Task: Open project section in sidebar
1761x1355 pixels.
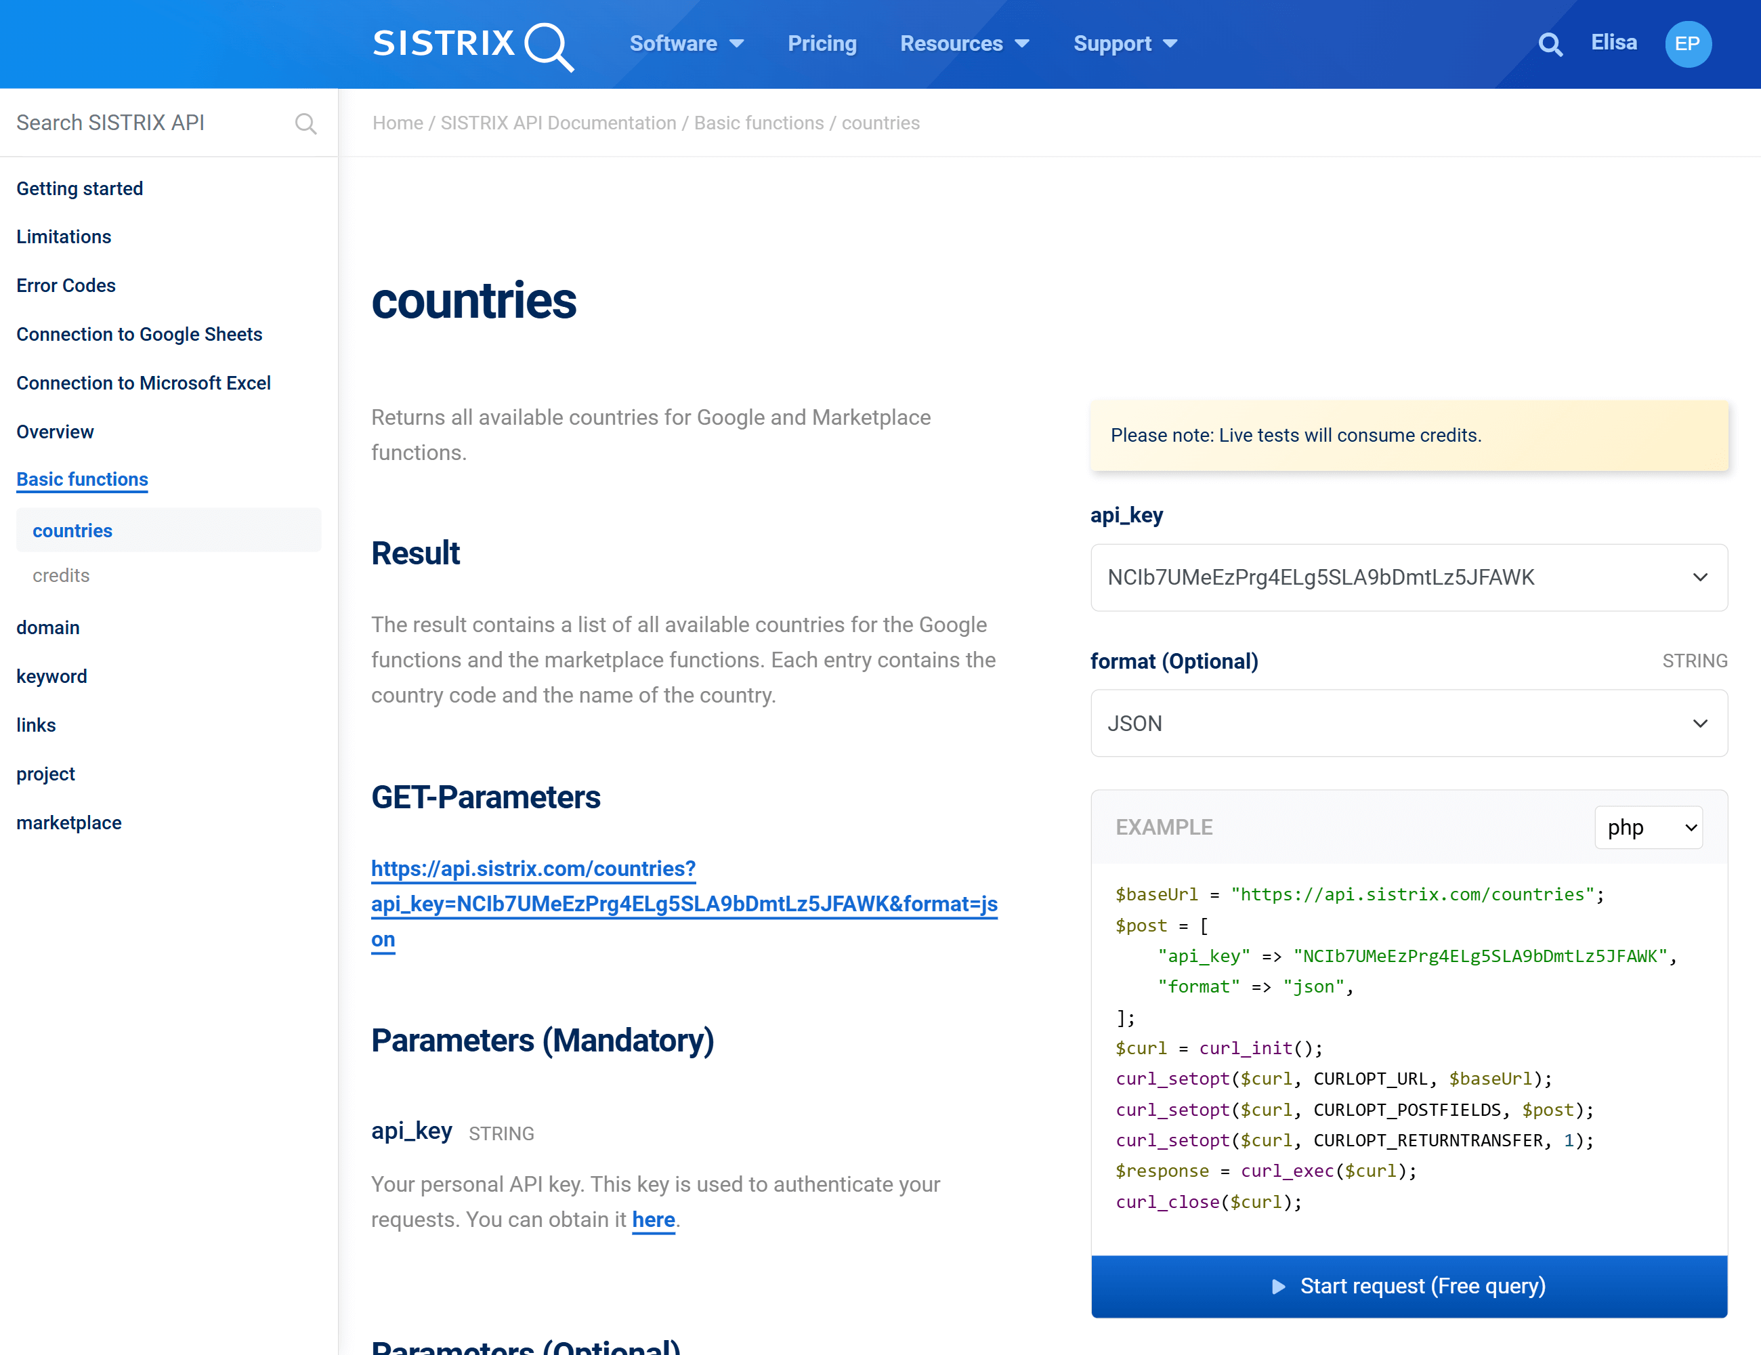Action: coord(45,774)
